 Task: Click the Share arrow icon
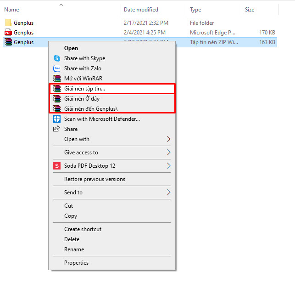tap(56, 129)
